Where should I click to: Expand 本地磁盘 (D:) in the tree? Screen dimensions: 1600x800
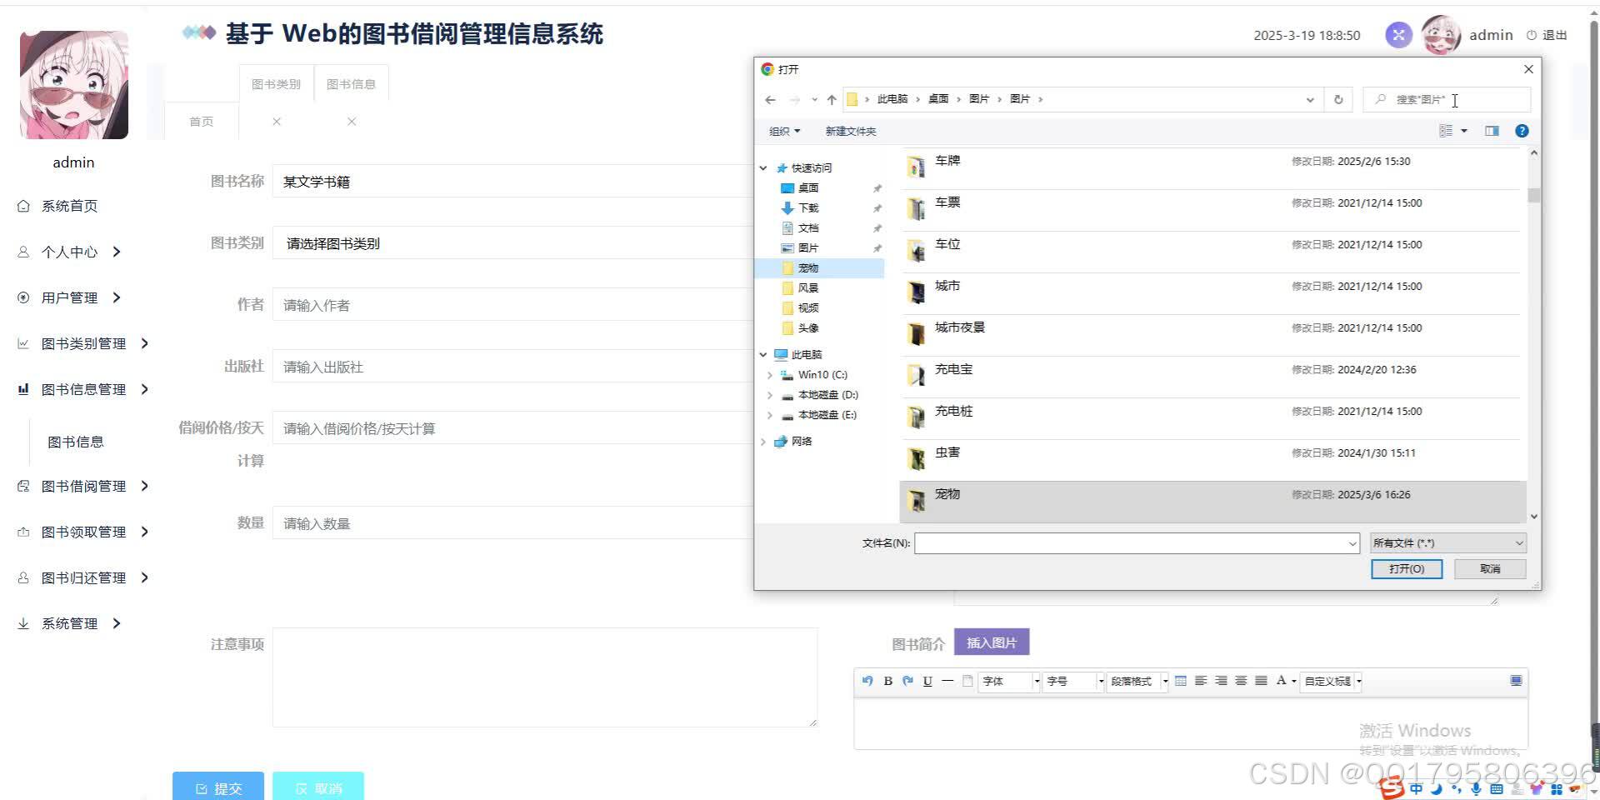(x=769, y=395)
